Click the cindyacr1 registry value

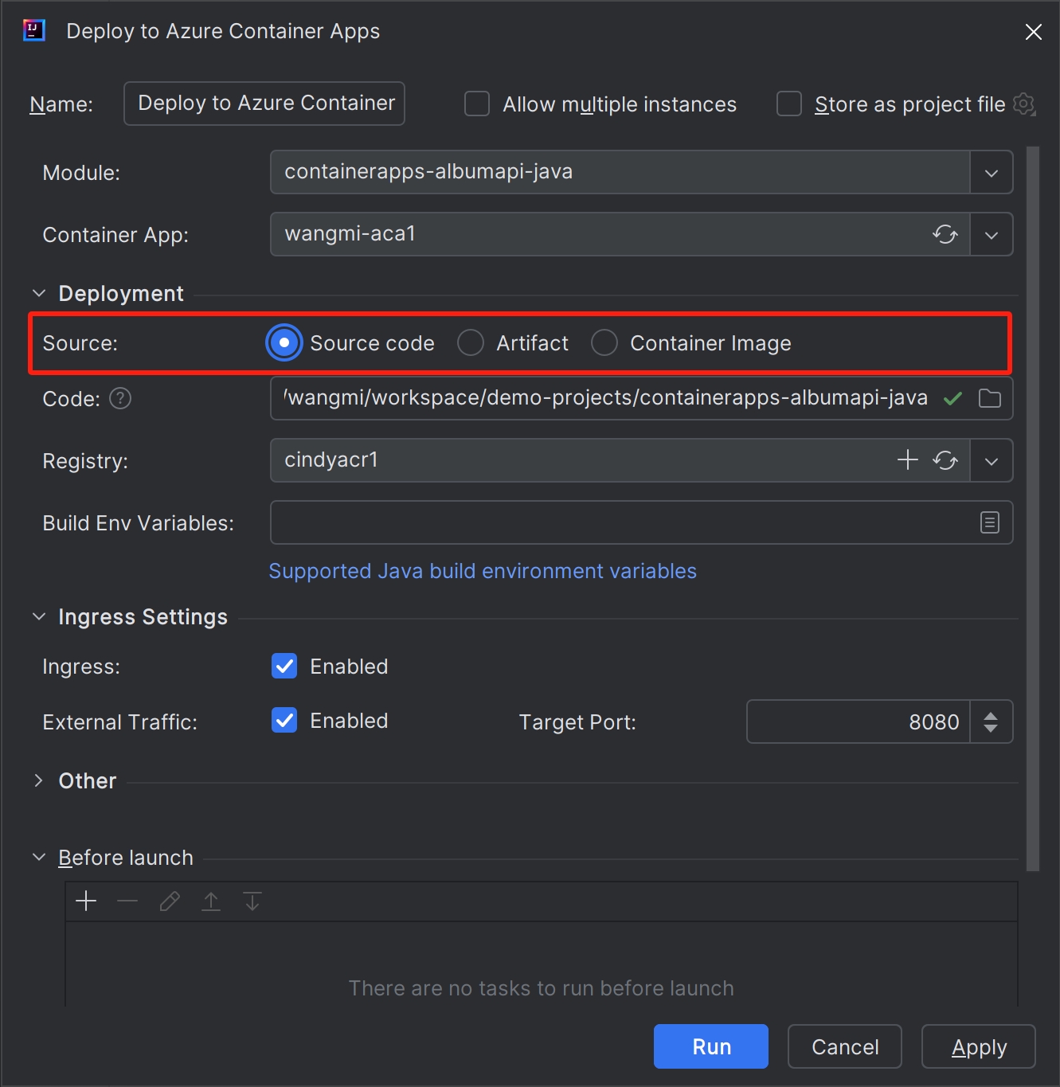(331, 459)
